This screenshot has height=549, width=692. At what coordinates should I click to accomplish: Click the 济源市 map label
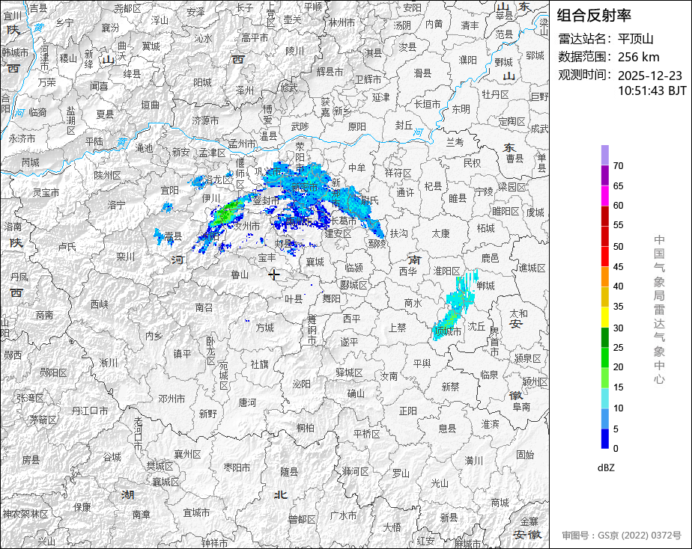(x=206, y=120)
